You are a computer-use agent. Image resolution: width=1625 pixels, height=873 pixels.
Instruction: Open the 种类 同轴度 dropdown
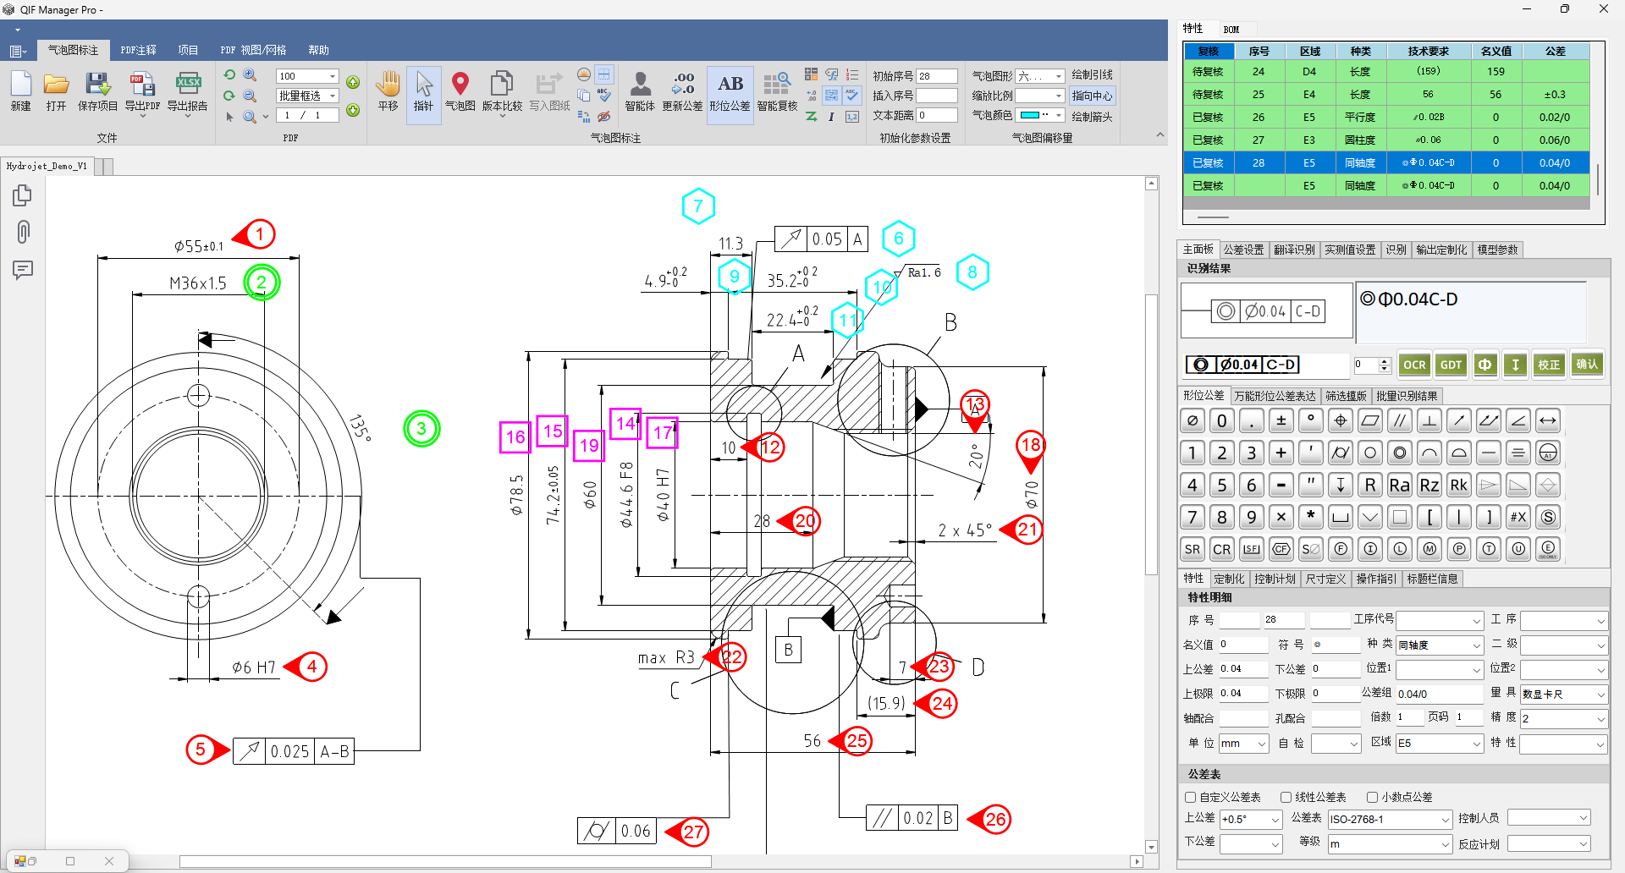(1476, 645)
